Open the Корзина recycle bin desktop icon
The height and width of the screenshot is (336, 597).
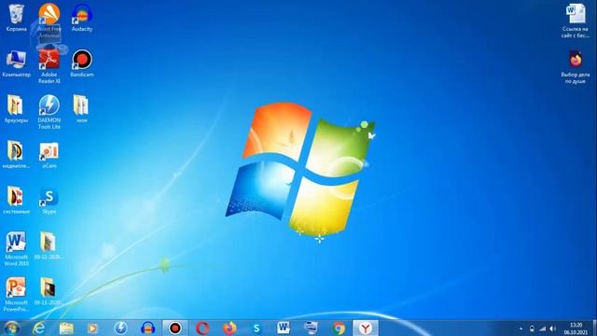[x=16, y=18]
